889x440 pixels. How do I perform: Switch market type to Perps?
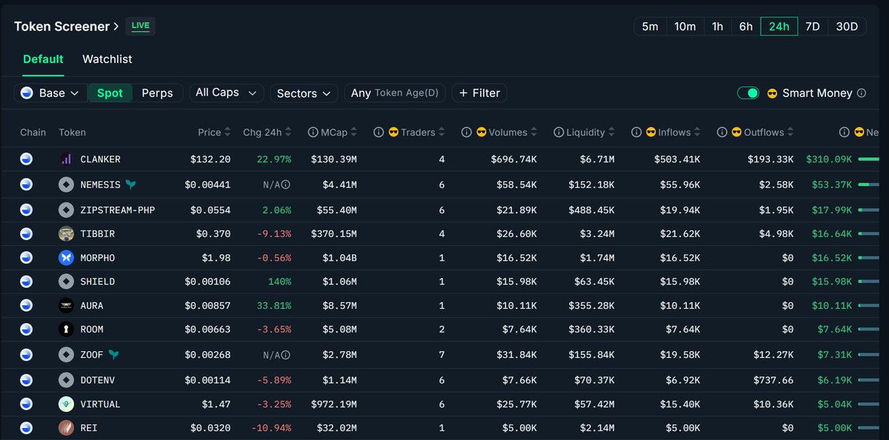(x=157, y=93)
